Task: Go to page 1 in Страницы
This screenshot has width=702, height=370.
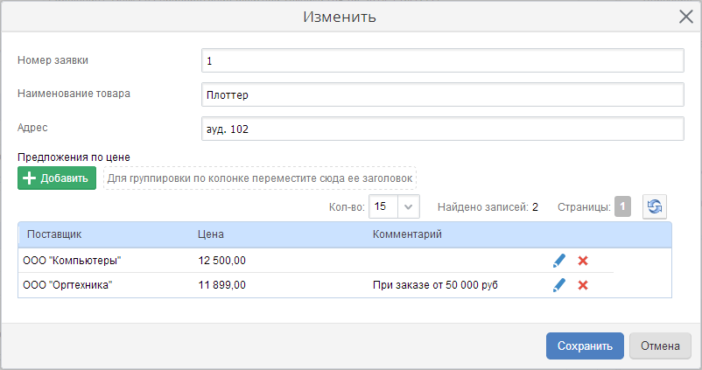Action: pyautogui.click(x=622, y=206)
